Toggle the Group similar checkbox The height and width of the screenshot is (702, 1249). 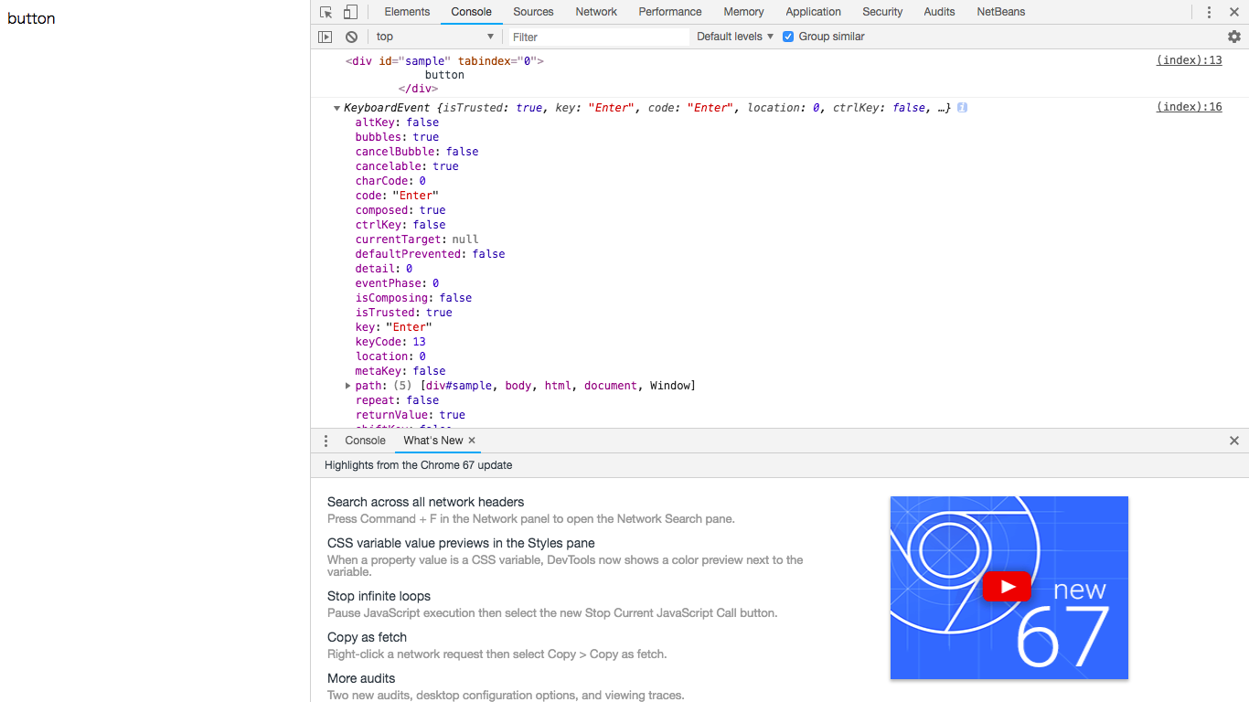coord(788,37)
